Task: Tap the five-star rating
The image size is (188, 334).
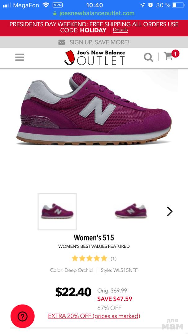Action: coord(90,258)
